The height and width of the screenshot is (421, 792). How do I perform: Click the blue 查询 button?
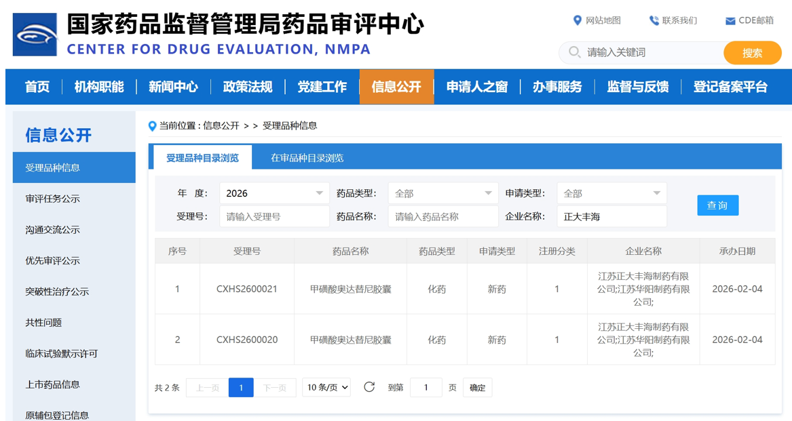point(717,205)
